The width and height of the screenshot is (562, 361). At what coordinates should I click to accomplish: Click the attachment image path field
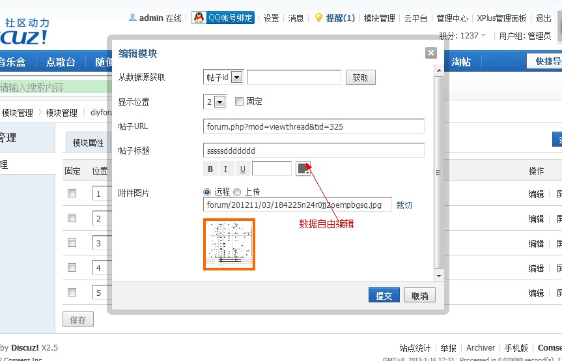coord(297,205)
